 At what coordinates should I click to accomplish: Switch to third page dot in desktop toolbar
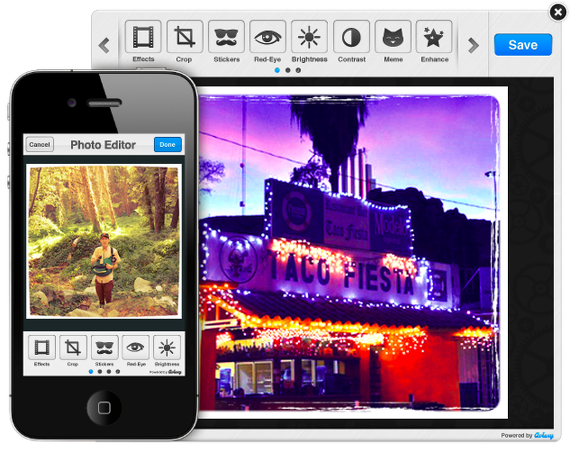[x=298, y=70]
